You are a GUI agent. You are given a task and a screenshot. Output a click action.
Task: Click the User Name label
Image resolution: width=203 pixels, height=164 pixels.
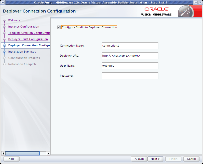(x=67, y=66)
